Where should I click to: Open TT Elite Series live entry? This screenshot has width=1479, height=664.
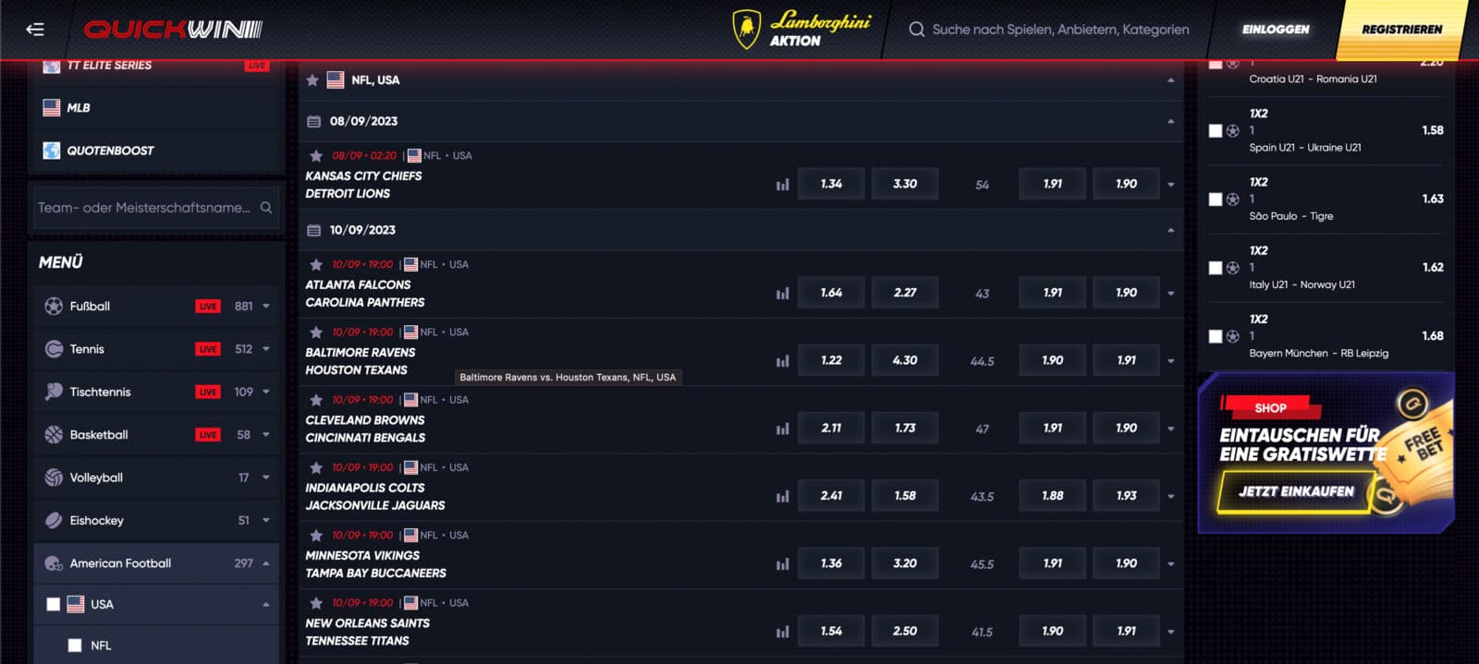[156, 67]
